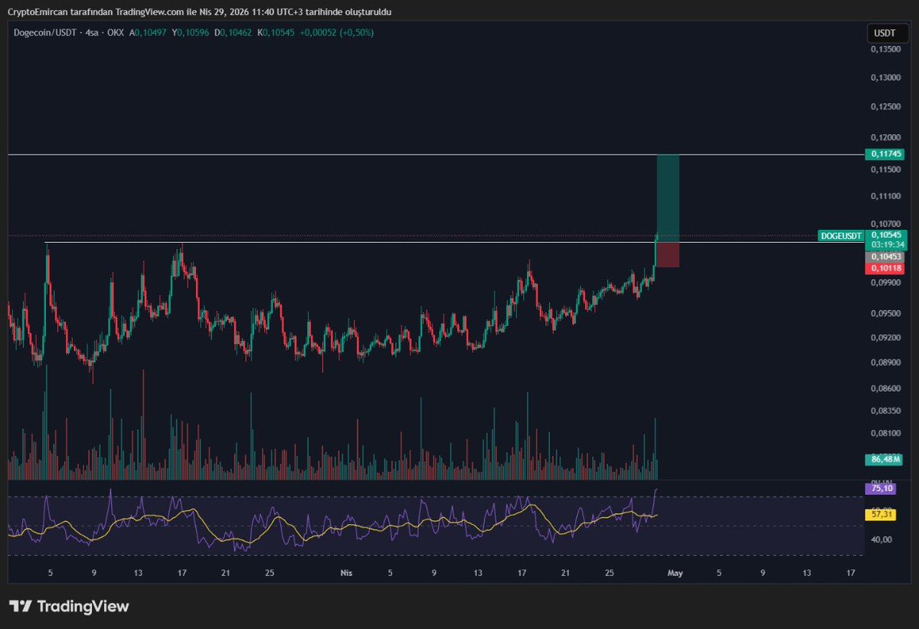Click the 40,00 RSI scale label
919x629 pixels.
[881, 539]
